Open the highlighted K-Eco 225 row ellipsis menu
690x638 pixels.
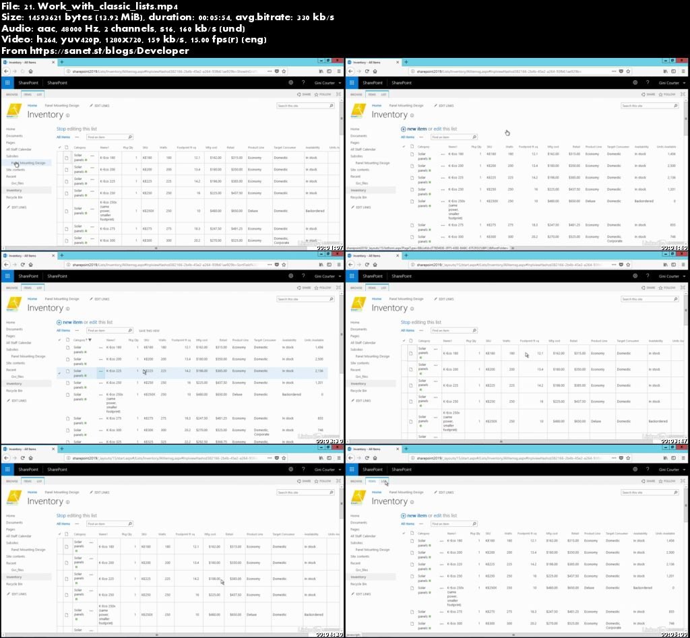click(x=101, y=371)
